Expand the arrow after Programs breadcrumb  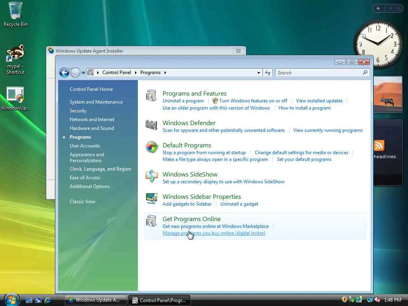(165, 73)
